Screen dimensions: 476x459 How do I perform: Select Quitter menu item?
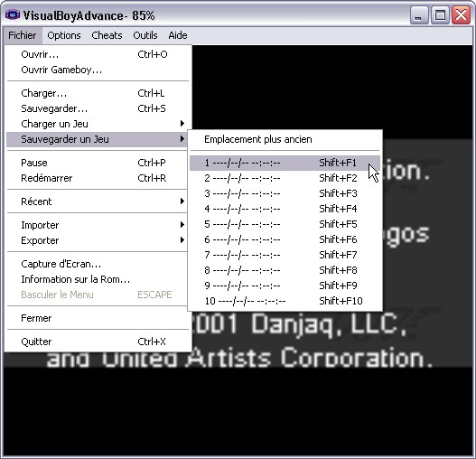pos(98,342)
